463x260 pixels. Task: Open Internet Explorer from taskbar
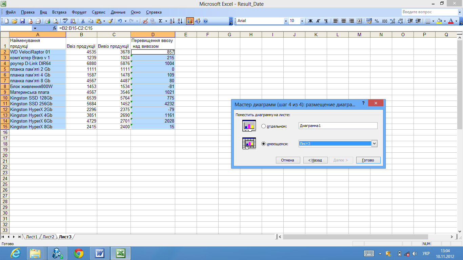(15, 253)
